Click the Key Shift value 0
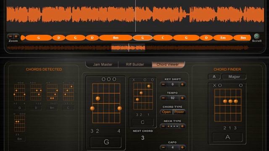 click(x=173, y=84)
